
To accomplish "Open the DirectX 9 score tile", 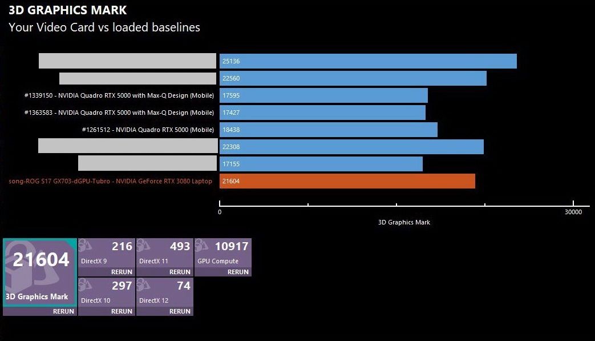I will point(107,253).
